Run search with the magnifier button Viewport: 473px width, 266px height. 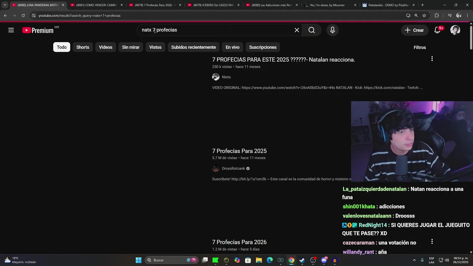pyautogui.click(x=312, y=30)
